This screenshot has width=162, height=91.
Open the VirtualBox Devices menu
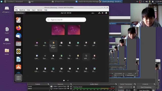pos(40,10)
